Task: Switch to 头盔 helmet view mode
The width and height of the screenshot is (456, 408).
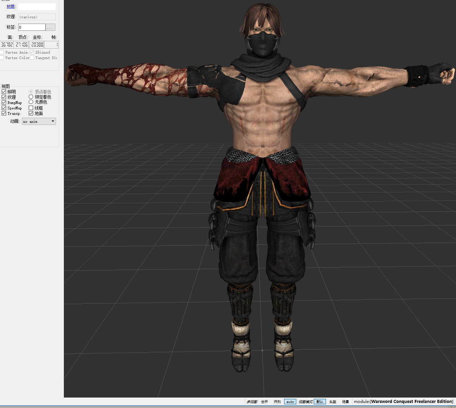Action: pos(333,402)
